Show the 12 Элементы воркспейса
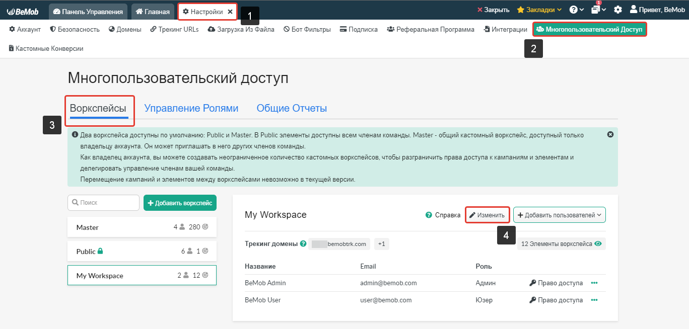 click(x=562, y=244)
